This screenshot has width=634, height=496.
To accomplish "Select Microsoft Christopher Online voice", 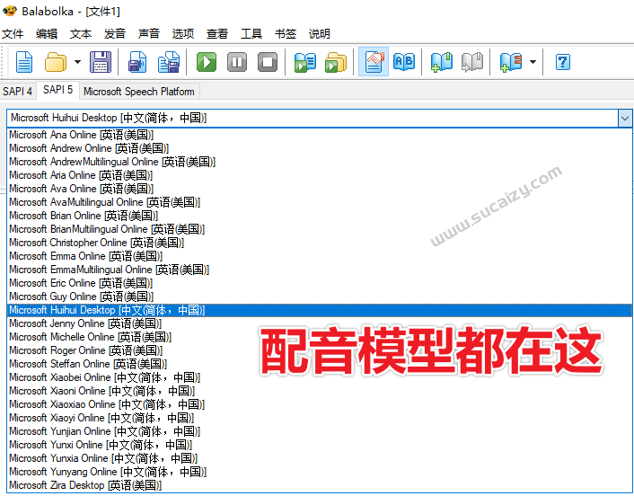I will tap(320, 243).
